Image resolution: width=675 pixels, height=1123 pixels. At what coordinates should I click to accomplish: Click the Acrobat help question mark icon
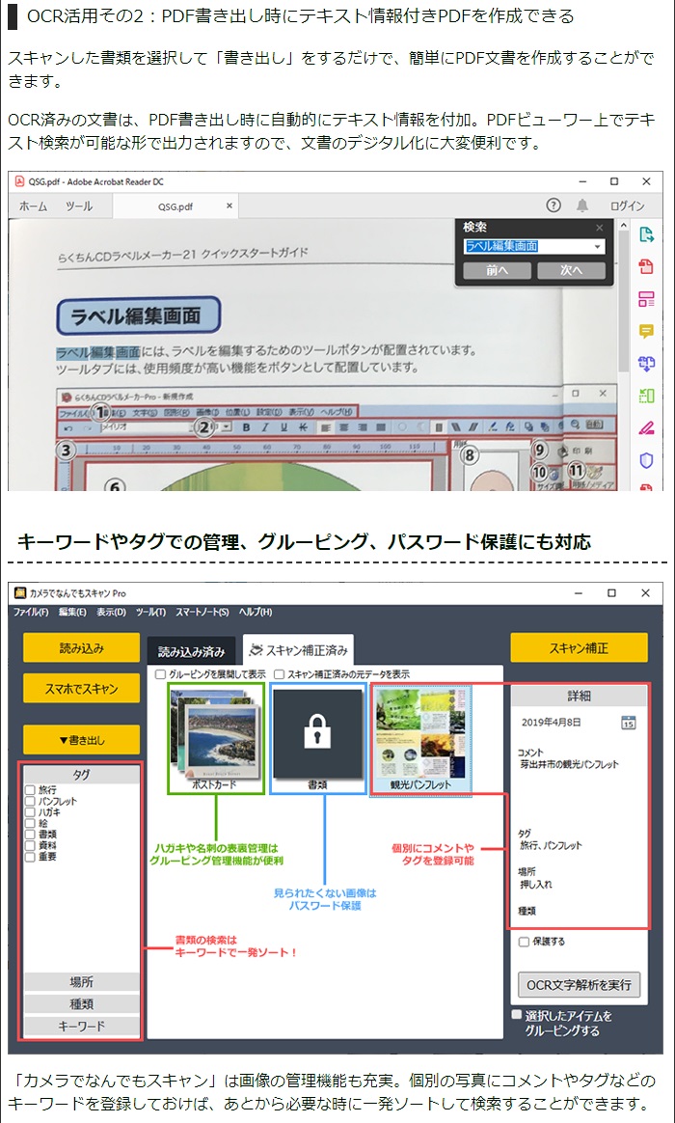553,205
